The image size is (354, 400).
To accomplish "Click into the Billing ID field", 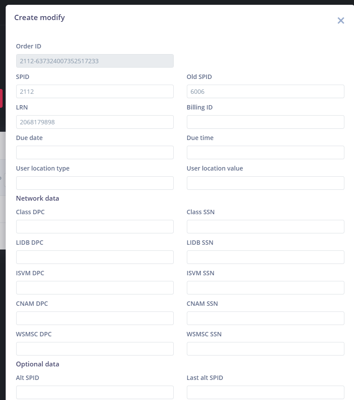I will point(265,122).
